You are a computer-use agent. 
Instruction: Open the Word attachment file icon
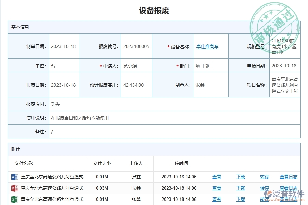click(x=14, y=177)
